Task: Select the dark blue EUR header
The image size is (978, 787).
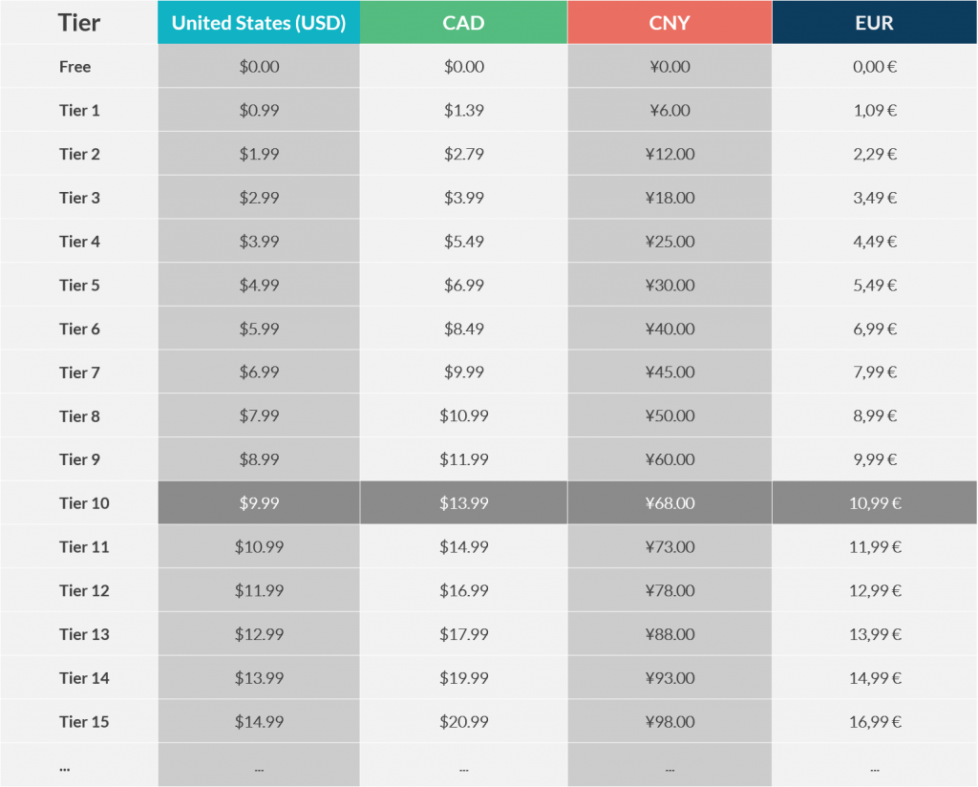Action: [x=875, y=23]
